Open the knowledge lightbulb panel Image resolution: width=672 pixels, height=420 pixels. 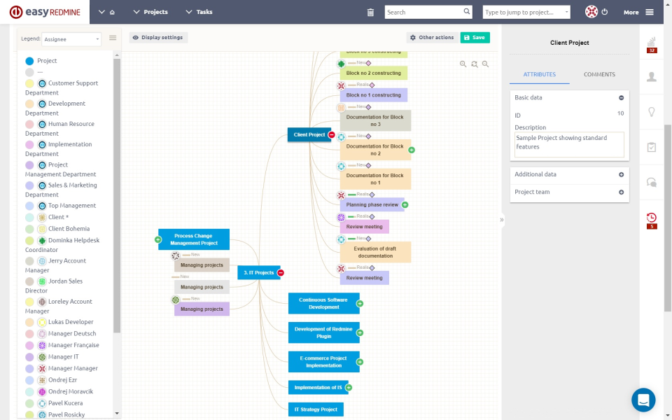[x=652, y=112]
